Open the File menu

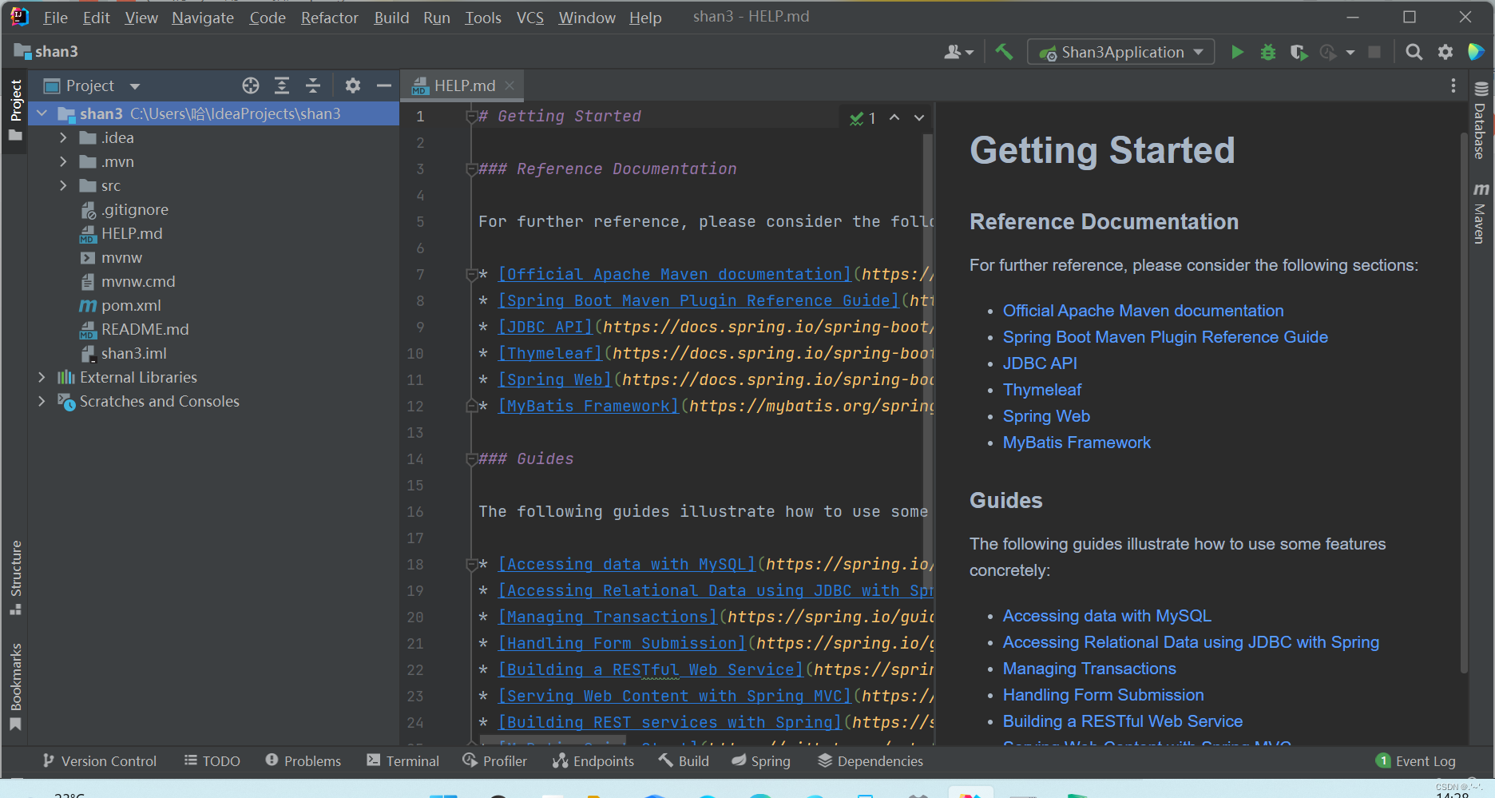[55, 18]
